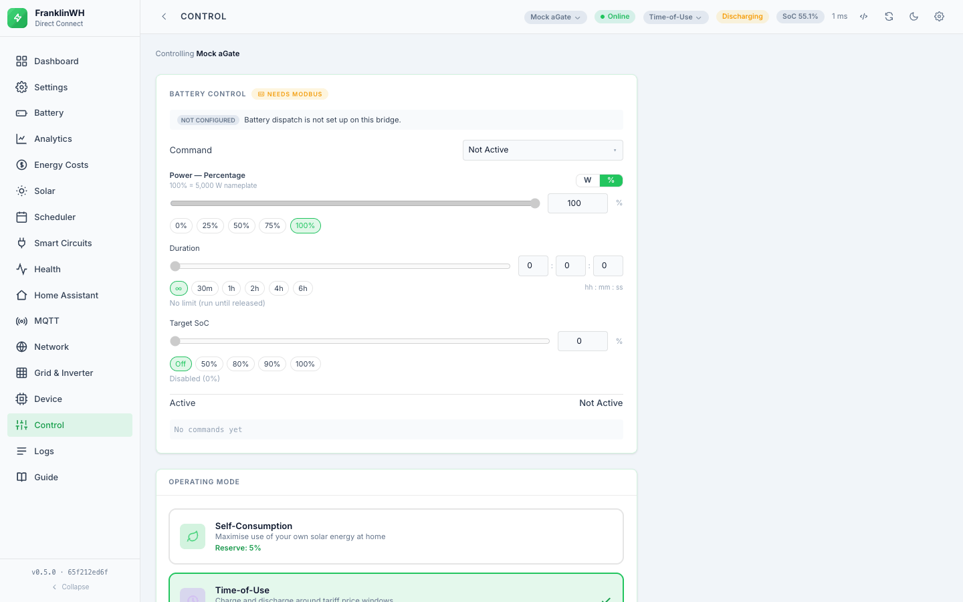Toggle dark mode with the moon icon
Screen dimensions: 963x602
[x=914, y=17]
